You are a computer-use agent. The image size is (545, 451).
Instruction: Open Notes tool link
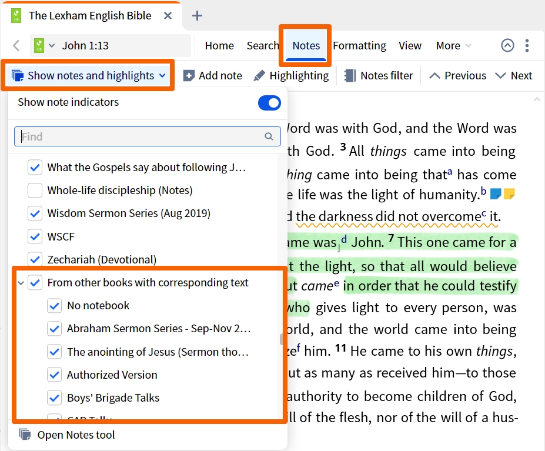click(67, 435)
